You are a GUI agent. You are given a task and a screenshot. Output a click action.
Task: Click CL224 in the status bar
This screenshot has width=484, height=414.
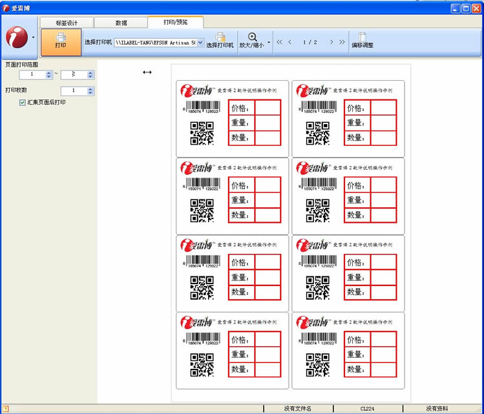367,409
